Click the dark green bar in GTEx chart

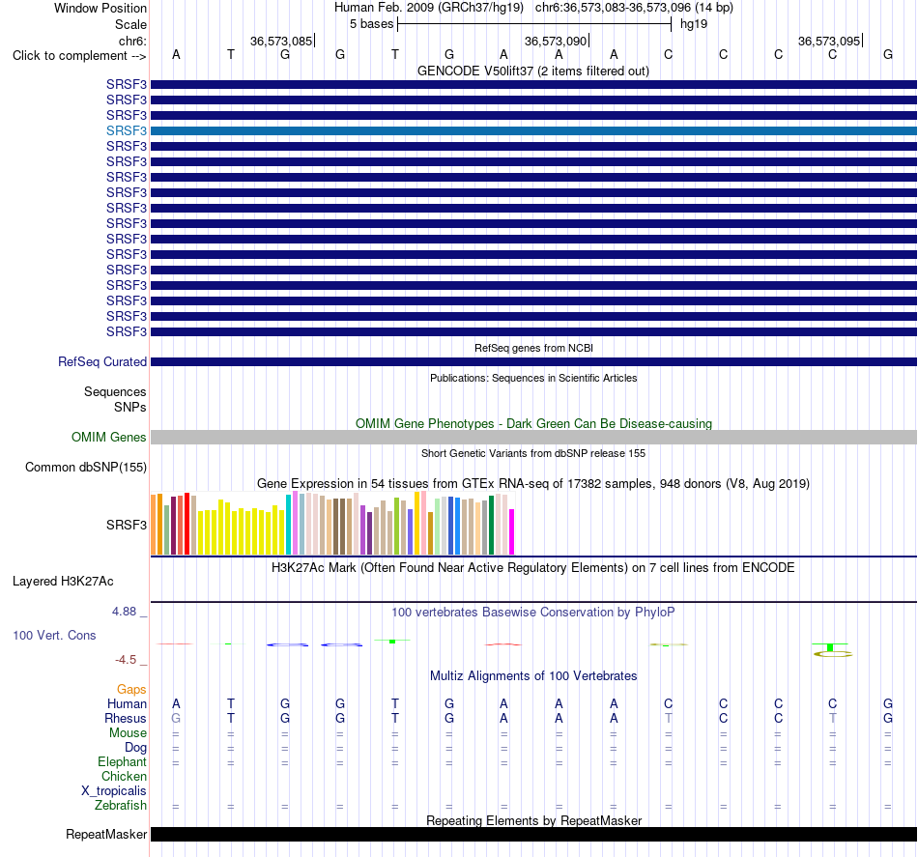pos(491,525)
